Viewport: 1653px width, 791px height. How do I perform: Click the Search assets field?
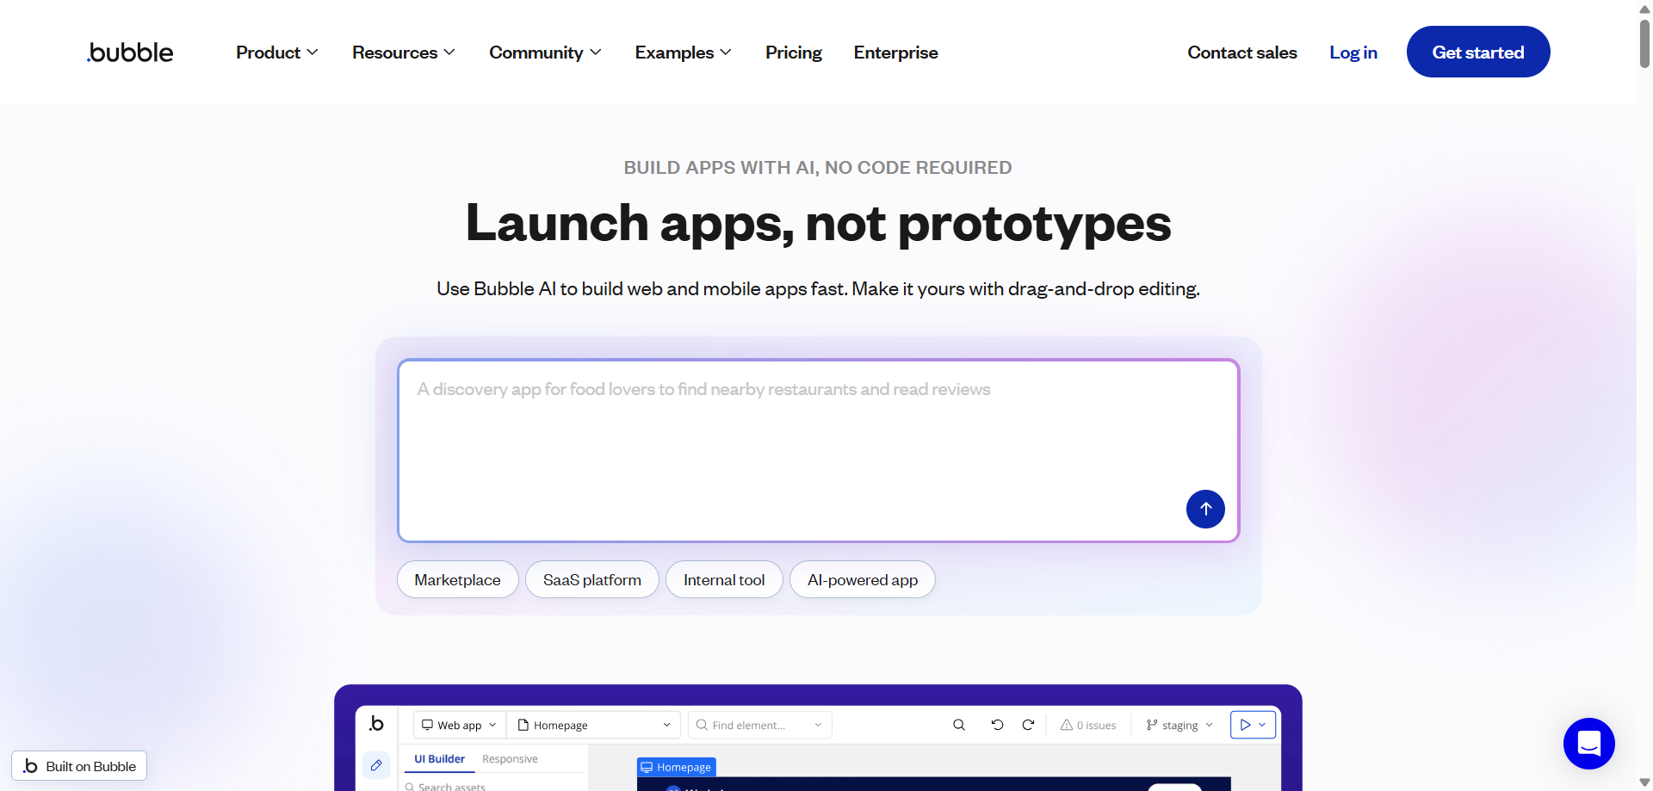494,786
